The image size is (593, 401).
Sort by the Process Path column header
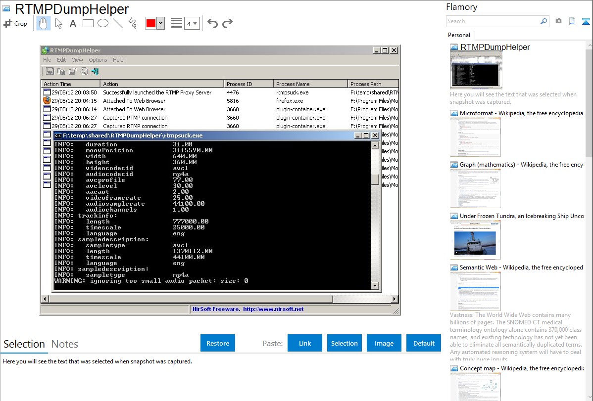click(373, 84)
